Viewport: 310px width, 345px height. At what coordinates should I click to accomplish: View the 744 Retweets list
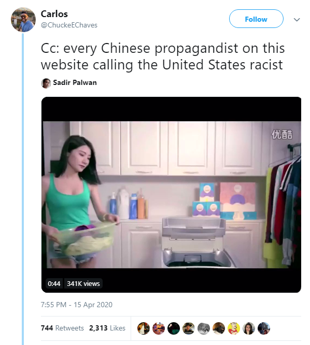[62, 328]
